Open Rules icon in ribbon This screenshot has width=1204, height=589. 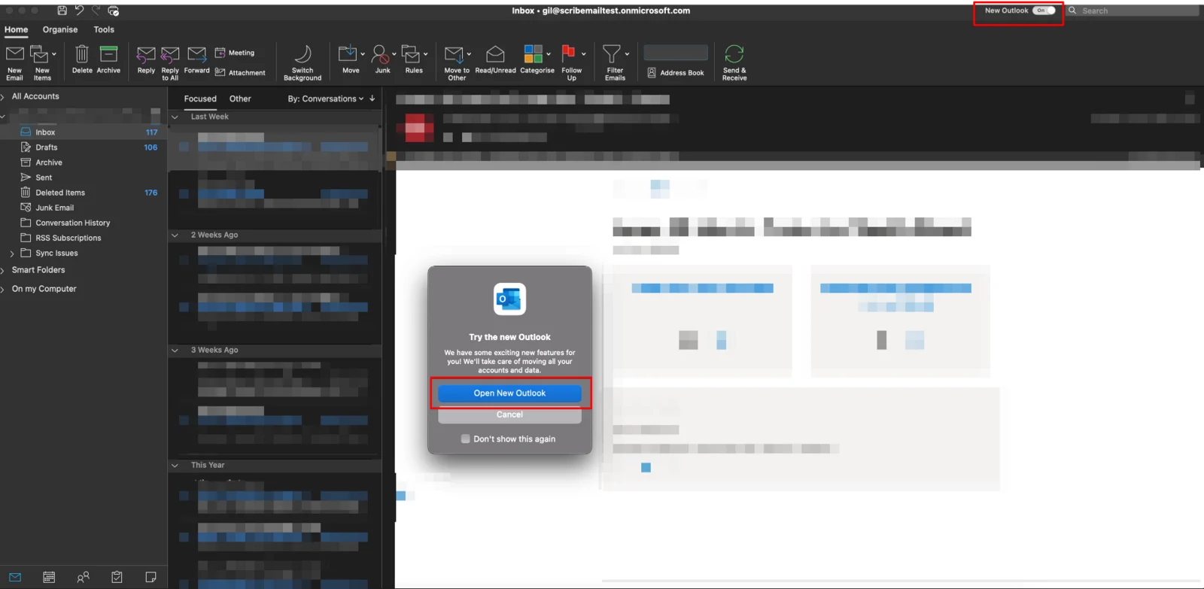click(x=411, y=54)
